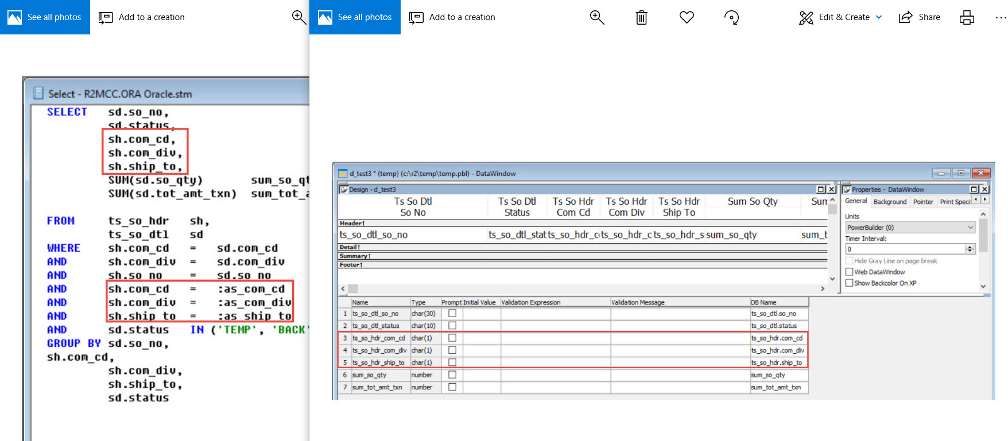Open the three-dot more options menu
The height and width of the screenshot is (441, 1008).
click(1001, 17)
